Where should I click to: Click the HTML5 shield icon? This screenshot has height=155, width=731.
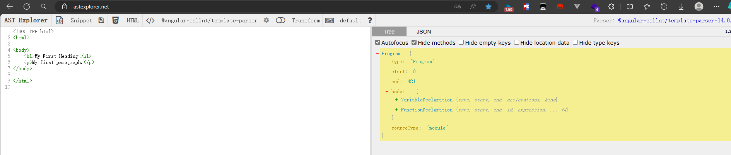tap(115, 20)
